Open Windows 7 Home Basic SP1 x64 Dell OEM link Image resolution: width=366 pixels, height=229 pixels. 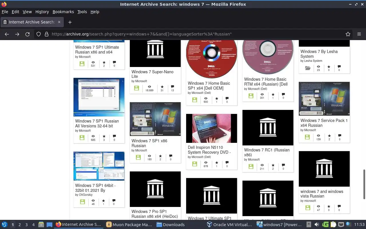coord(209,86)
